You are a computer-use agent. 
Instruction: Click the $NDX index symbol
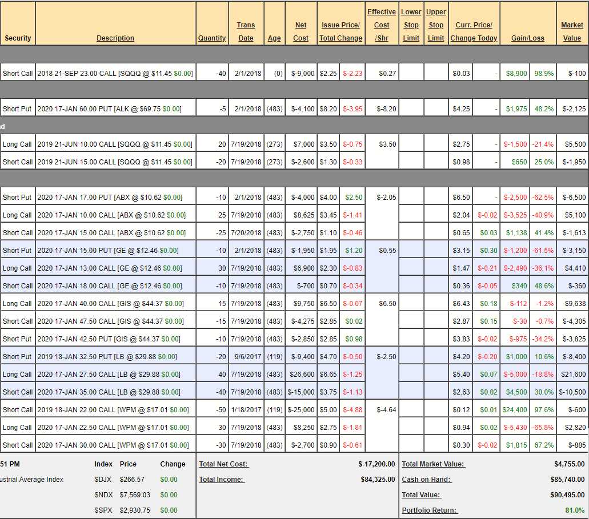(103, 495)
